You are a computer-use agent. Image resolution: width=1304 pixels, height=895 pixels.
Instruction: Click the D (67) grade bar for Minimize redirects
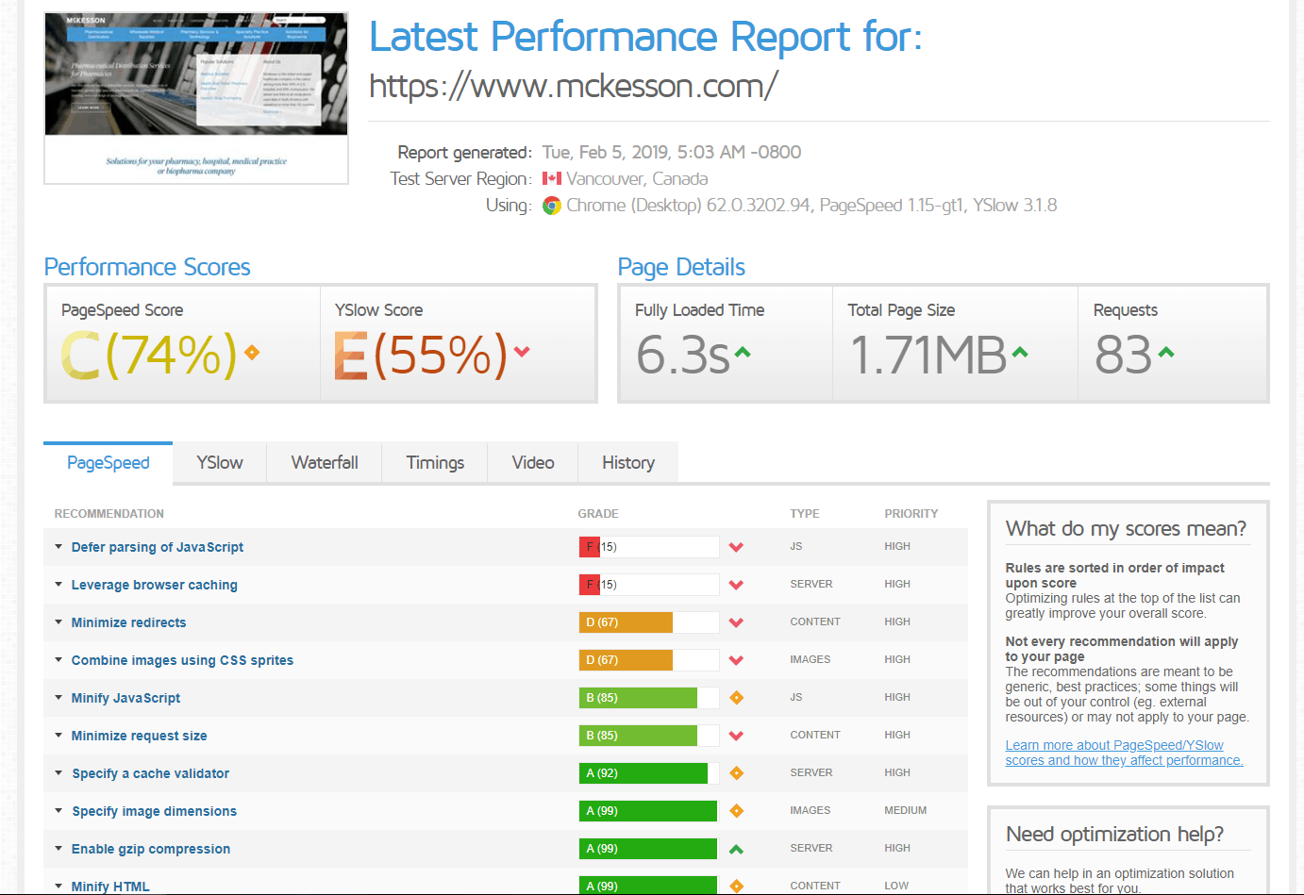pyautogui.click(x=649, y=622)
